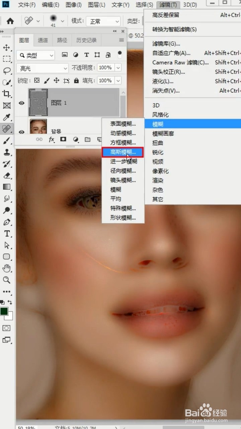
Task: Select the Crop tool
Action: tap(6, 94)
